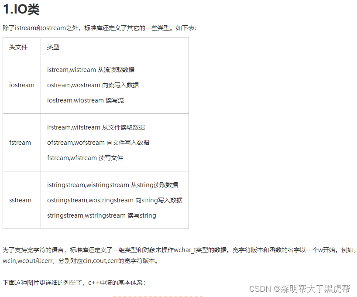Select the "sstream" cell in the table
Image resolution: width=357 pixels, height=297 pixels.
(20, 200)
